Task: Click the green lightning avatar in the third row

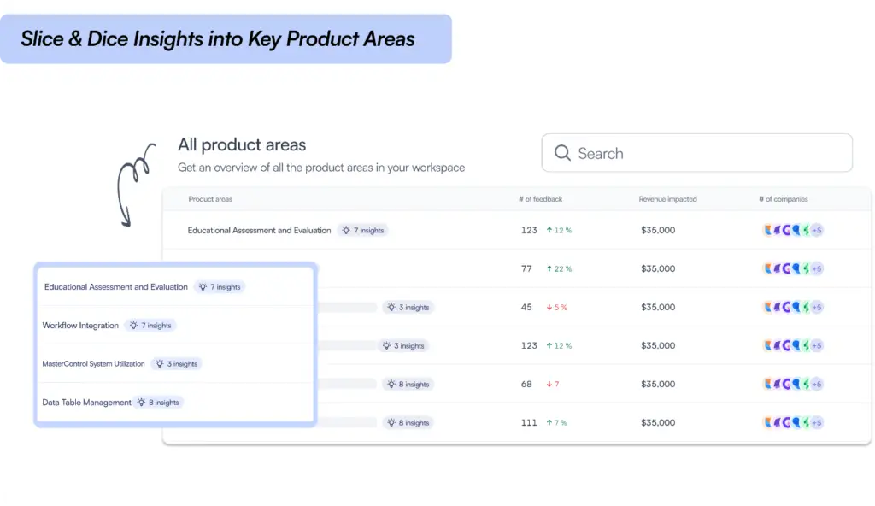Action: (806, 307)
